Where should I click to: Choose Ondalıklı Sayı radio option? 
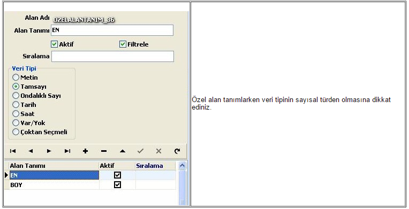(x=16, y=96)
